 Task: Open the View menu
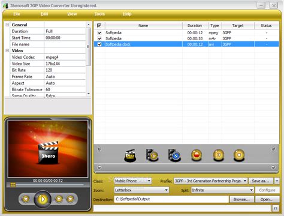pos(72,14)
